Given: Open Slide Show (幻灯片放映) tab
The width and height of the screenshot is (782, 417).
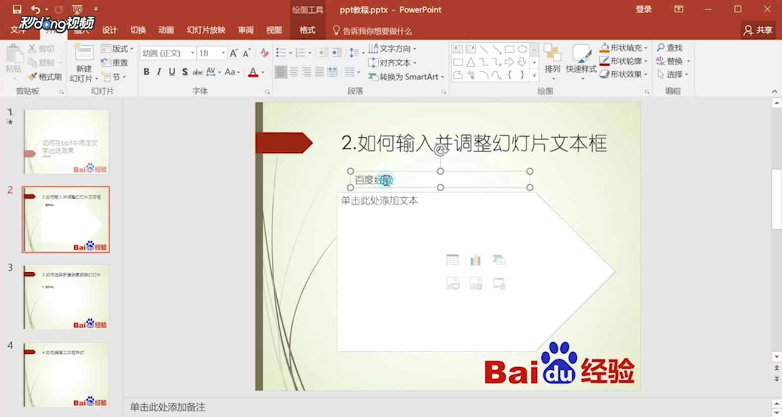Looking at the screenshot, I should (x=206, y=30).
